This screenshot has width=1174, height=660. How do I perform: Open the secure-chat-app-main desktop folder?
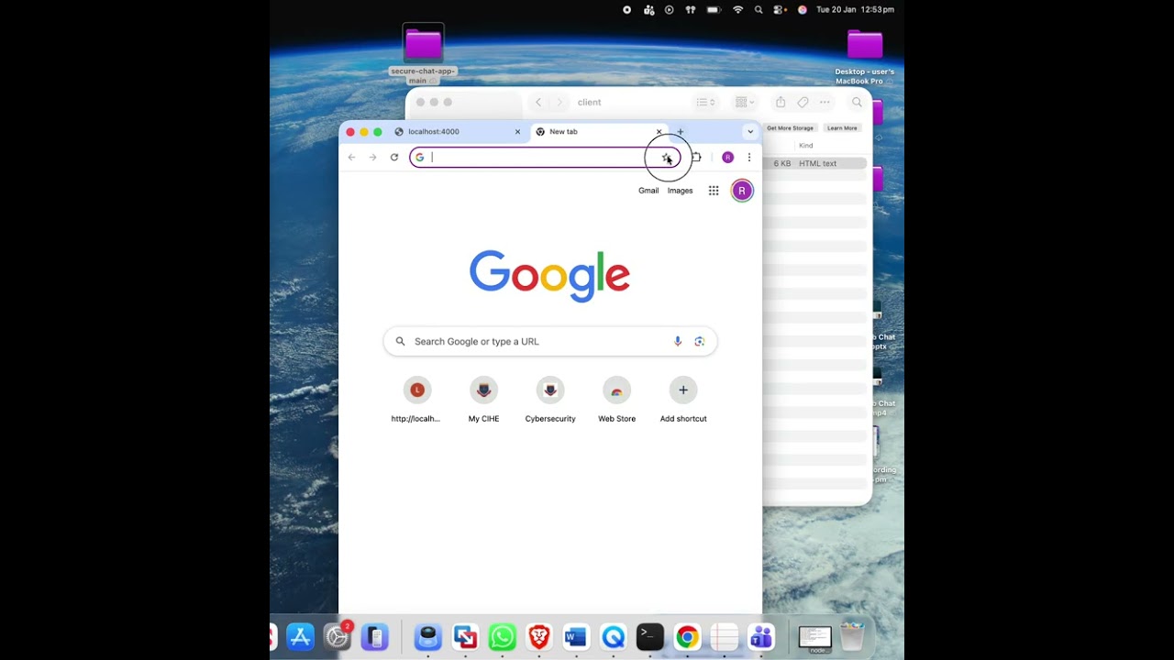point(423,54)
